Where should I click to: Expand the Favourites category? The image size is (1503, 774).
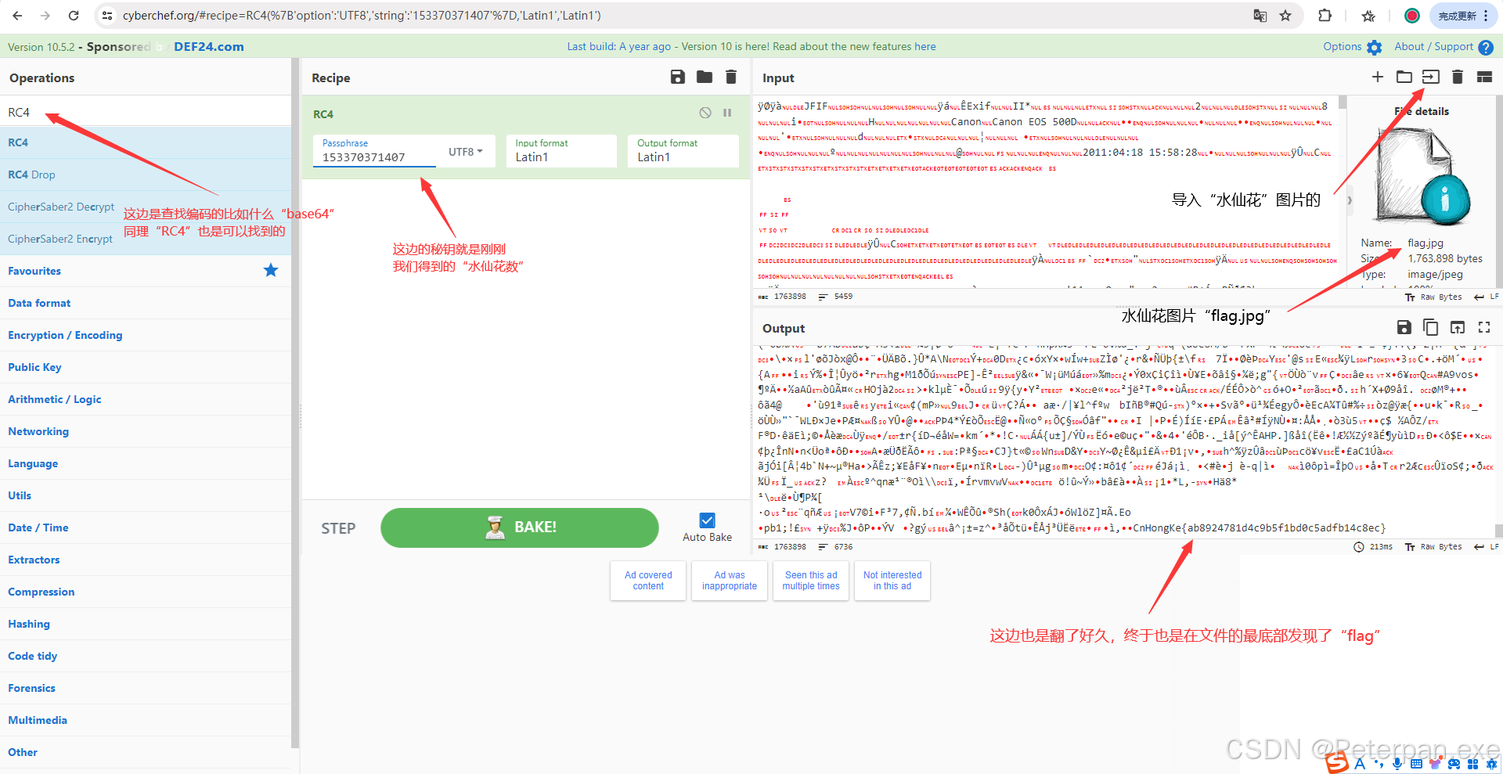[146, 271]
